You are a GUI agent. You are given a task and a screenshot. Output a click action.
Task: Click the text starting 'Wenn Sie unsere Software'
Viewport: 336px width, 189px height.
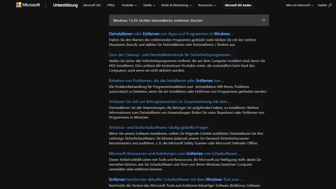[x=186, y=138]
